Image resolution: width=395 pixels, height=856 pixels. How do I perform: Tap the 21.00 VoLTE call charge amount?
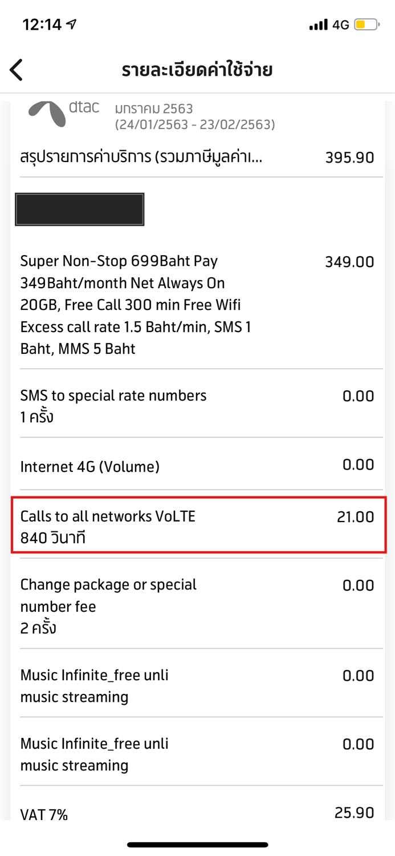click(355, 517)
